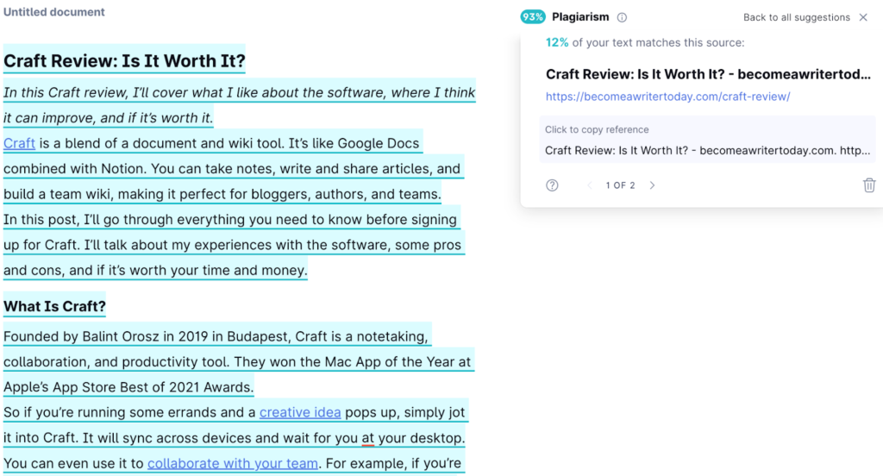Viewport: 883px width, 476px height.
Task: Open the becomeawritertoday.com craft-review URL
Action: coord(667,97)
